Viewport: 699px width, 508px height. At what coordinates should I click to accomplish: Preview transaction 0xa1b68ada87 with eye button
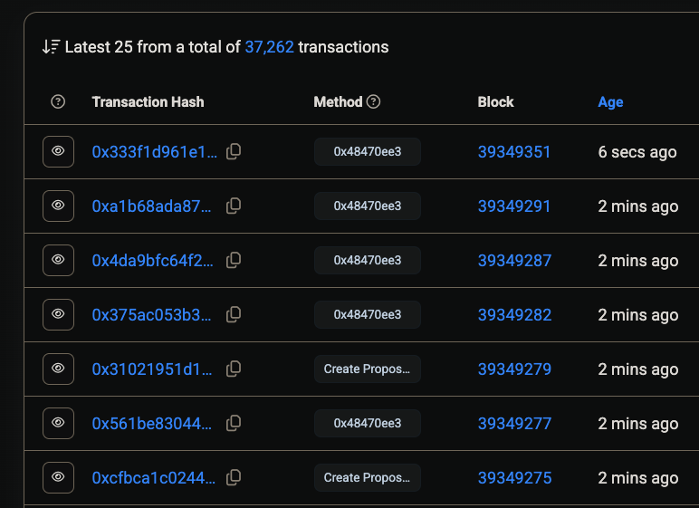58,206
